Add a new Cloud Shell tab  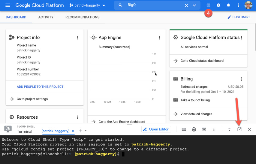coord(81,131)
